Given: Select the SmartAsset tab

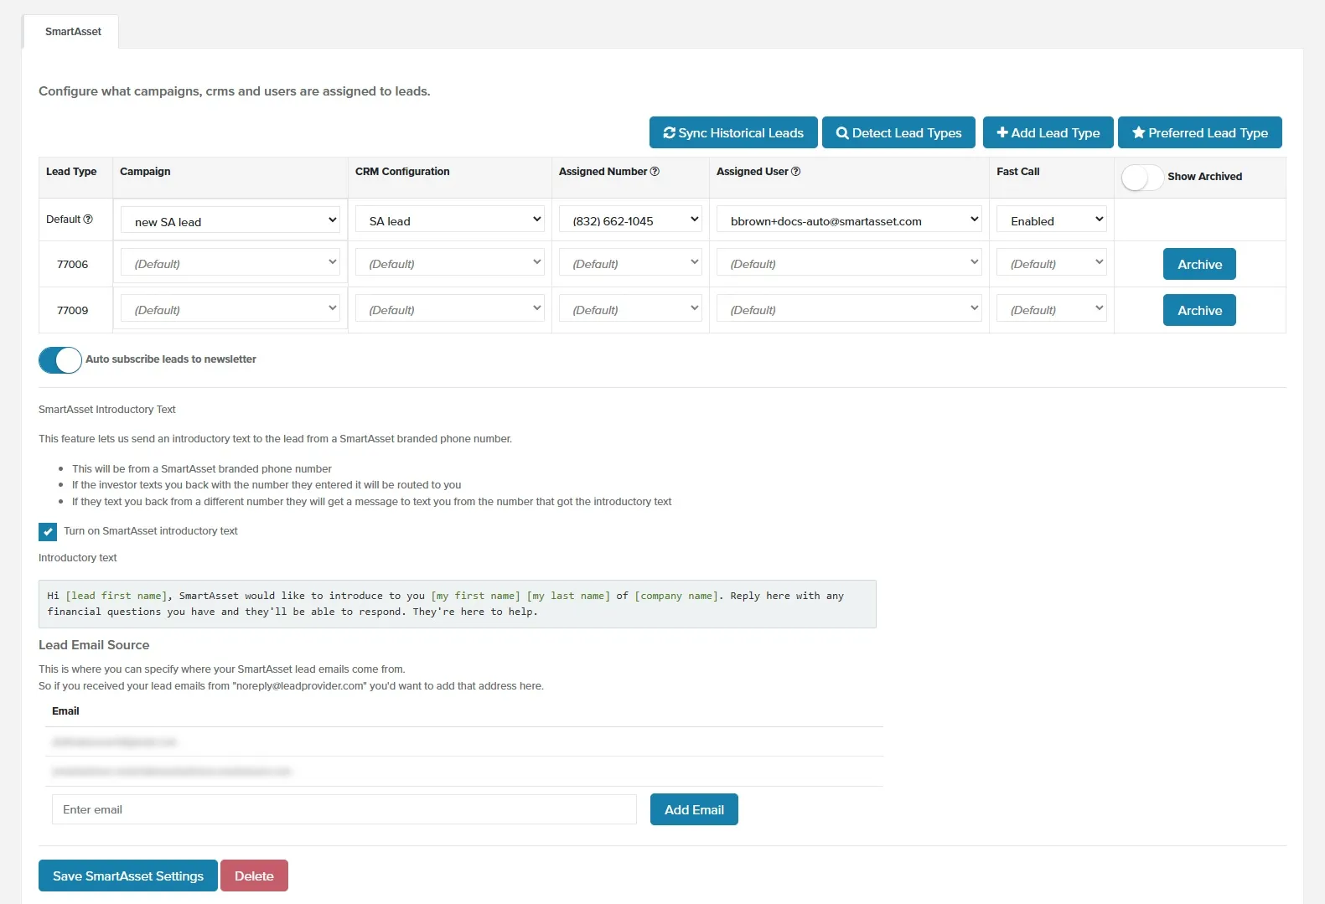Looking at the screenshot, I should tap(73, 32).
